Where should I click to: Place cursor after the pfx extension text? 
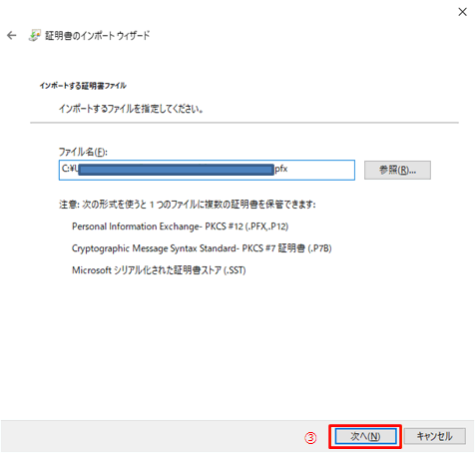click(x=288, y=170)
